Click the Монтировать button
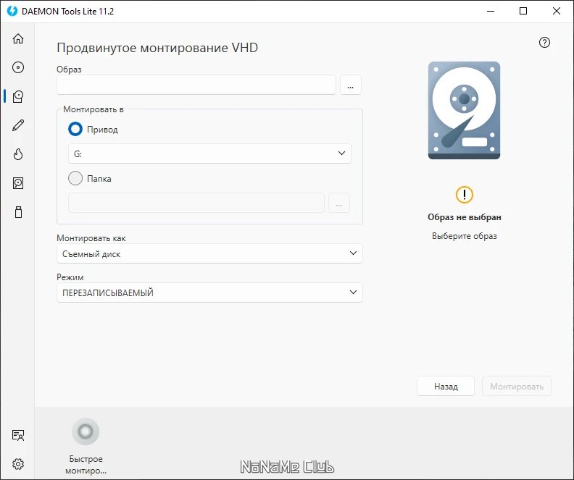 coord(517,386)
